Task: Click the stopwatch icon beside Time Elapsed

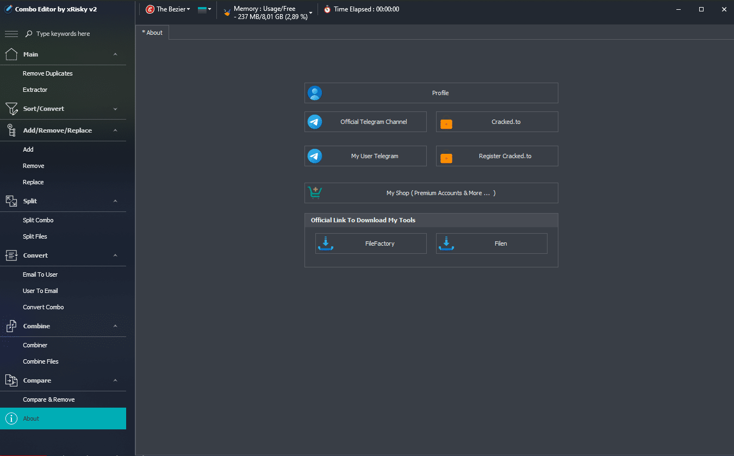Action: point(327,9)
